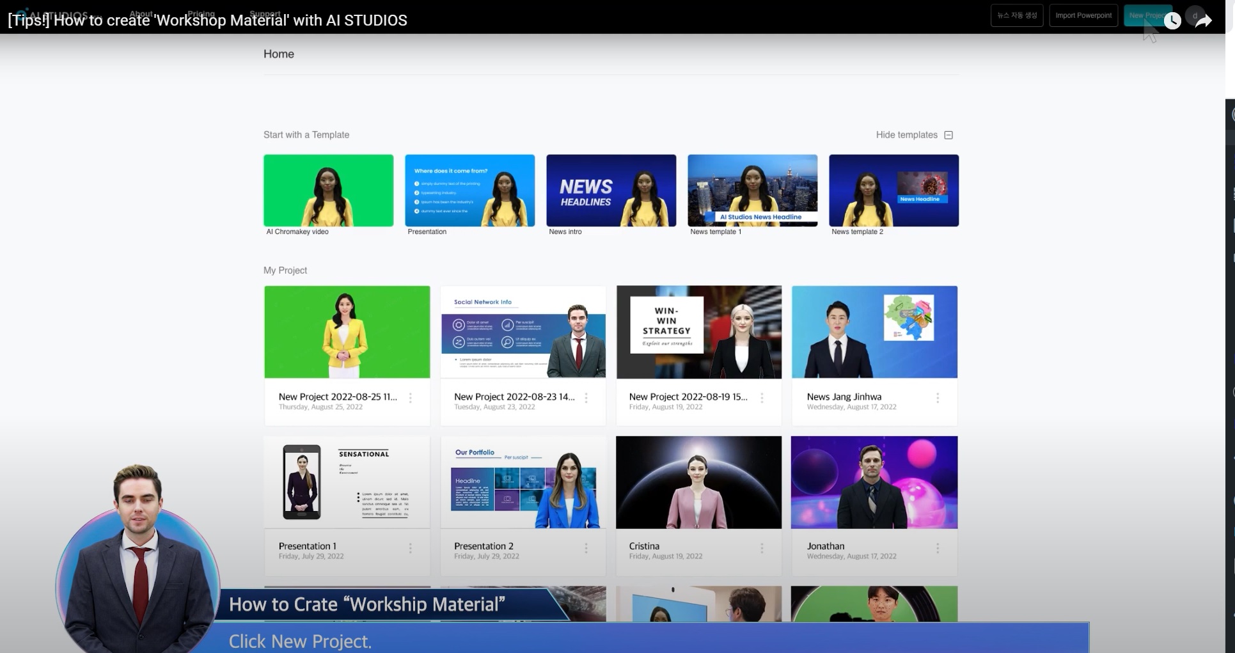This screenshot has height=653, width=1235.
Task: Select the News template 1 thumbnail
Action: [753, 191]
